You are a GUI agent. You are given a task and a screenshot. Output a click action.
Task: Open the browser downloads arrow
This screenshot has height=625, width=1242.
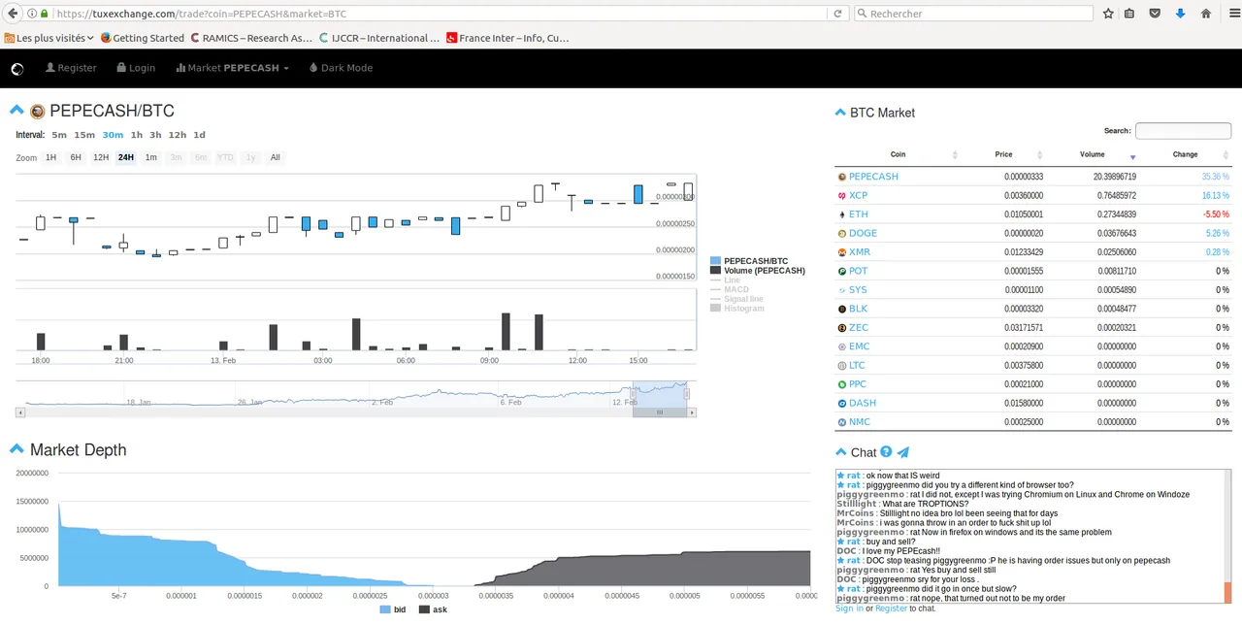pos(1180,14)
